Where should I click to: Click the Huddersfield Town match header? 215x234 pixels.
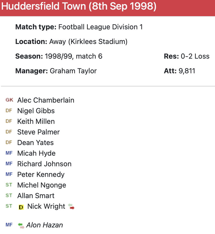click(x=79, y=7)
